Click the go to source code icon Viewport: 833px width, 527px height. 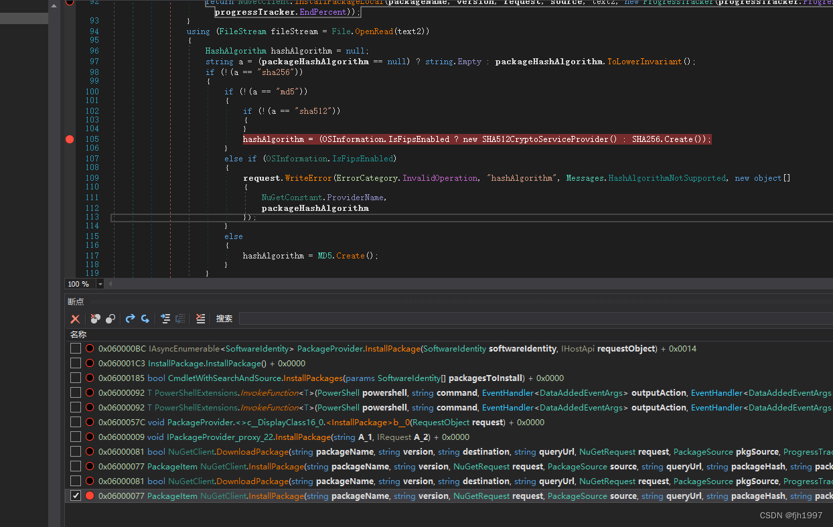(165, 319)
